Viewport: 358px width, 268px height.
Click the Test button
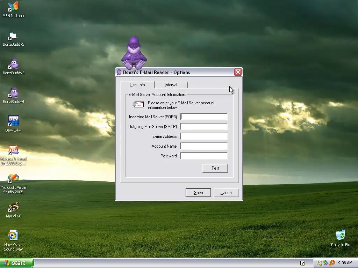click(215, 168)
